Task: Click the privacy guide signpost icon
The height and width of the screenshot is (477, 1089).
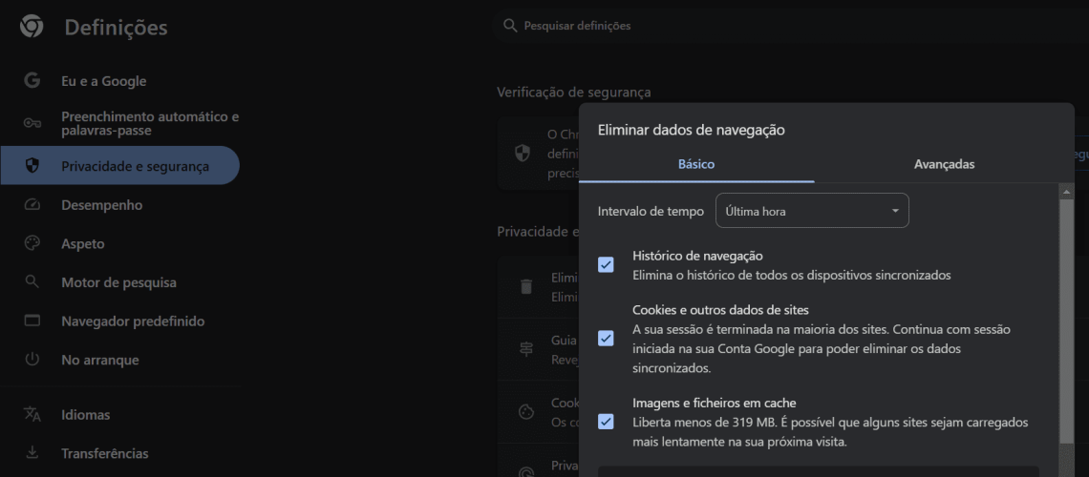Action: point(526,349)
